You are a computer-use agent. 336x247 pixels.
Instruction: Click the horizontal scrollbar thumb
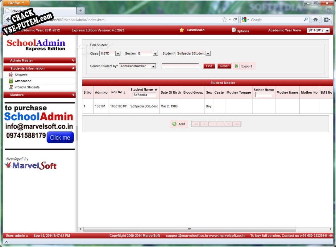coord(189,229)
